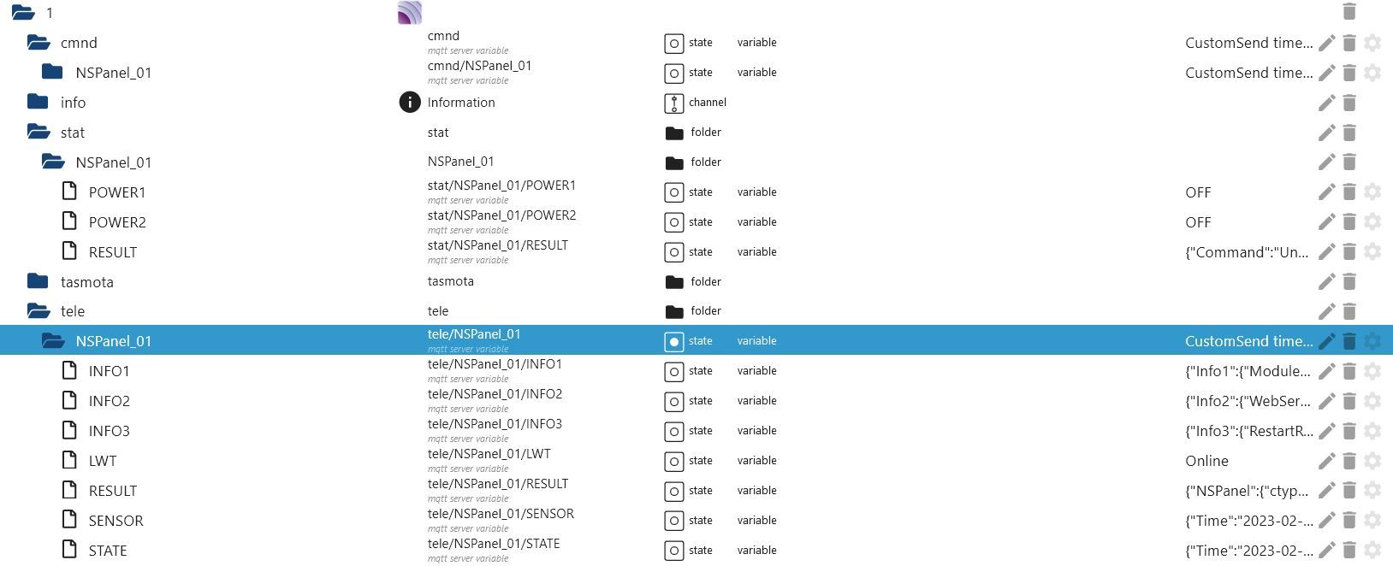Collapse the selected tele NSPanel_01 folder
The height and width of the screenshot is (566, 1393).
(53, 340)
